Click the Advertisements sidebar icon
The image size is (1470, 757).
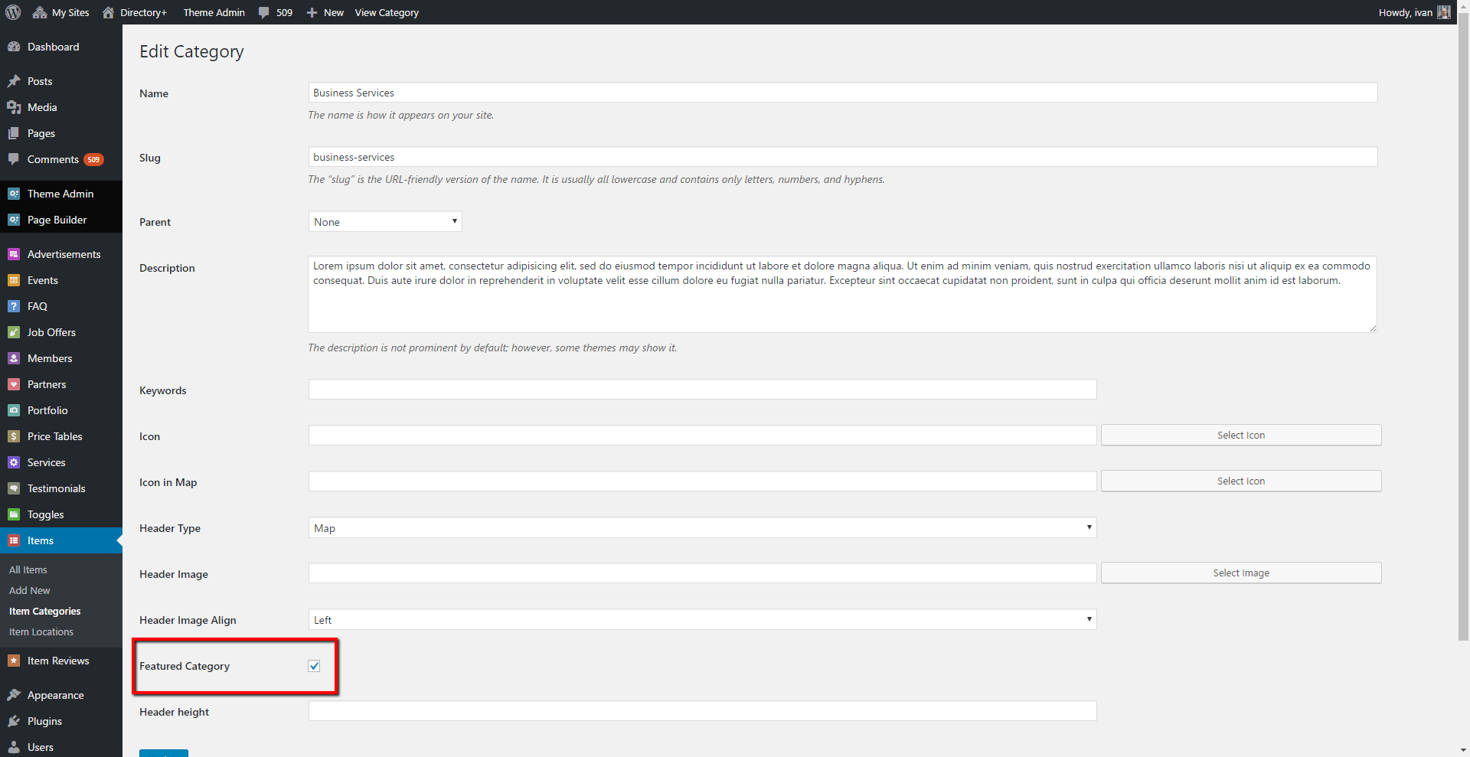14,254
